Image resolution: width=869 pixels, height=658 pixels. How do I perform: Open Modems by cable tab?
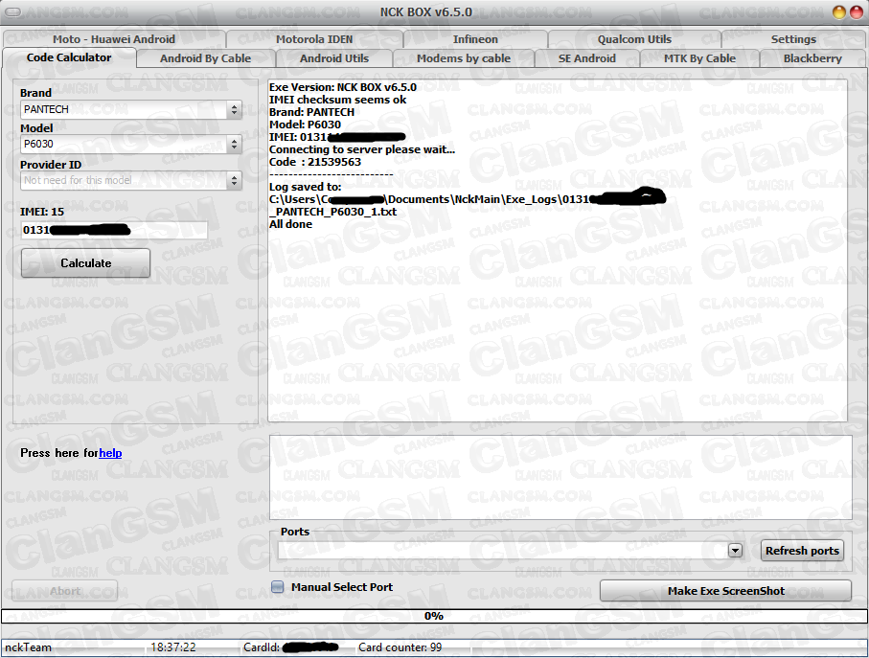point(464,58)
